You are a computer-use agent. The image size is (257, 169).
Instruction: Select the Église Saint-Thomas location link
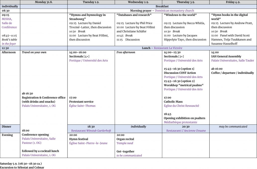tap(82, 106)
